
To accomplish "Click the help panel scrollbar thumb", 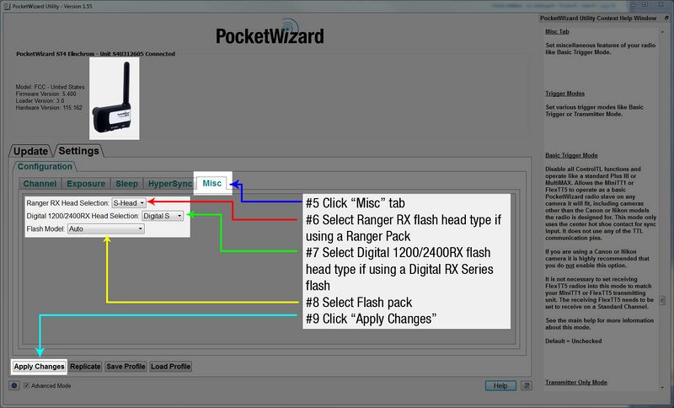I will tap(662, 300).
